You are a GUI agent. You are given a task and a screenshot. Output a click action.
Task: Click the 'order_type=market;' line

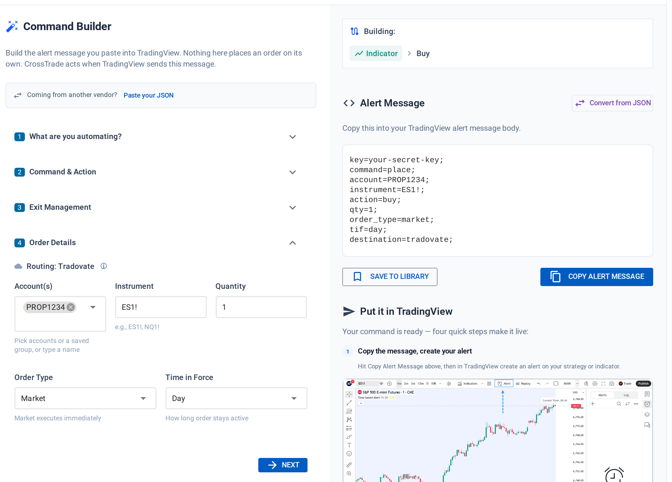pyautogui.click(x=392, y=220)
